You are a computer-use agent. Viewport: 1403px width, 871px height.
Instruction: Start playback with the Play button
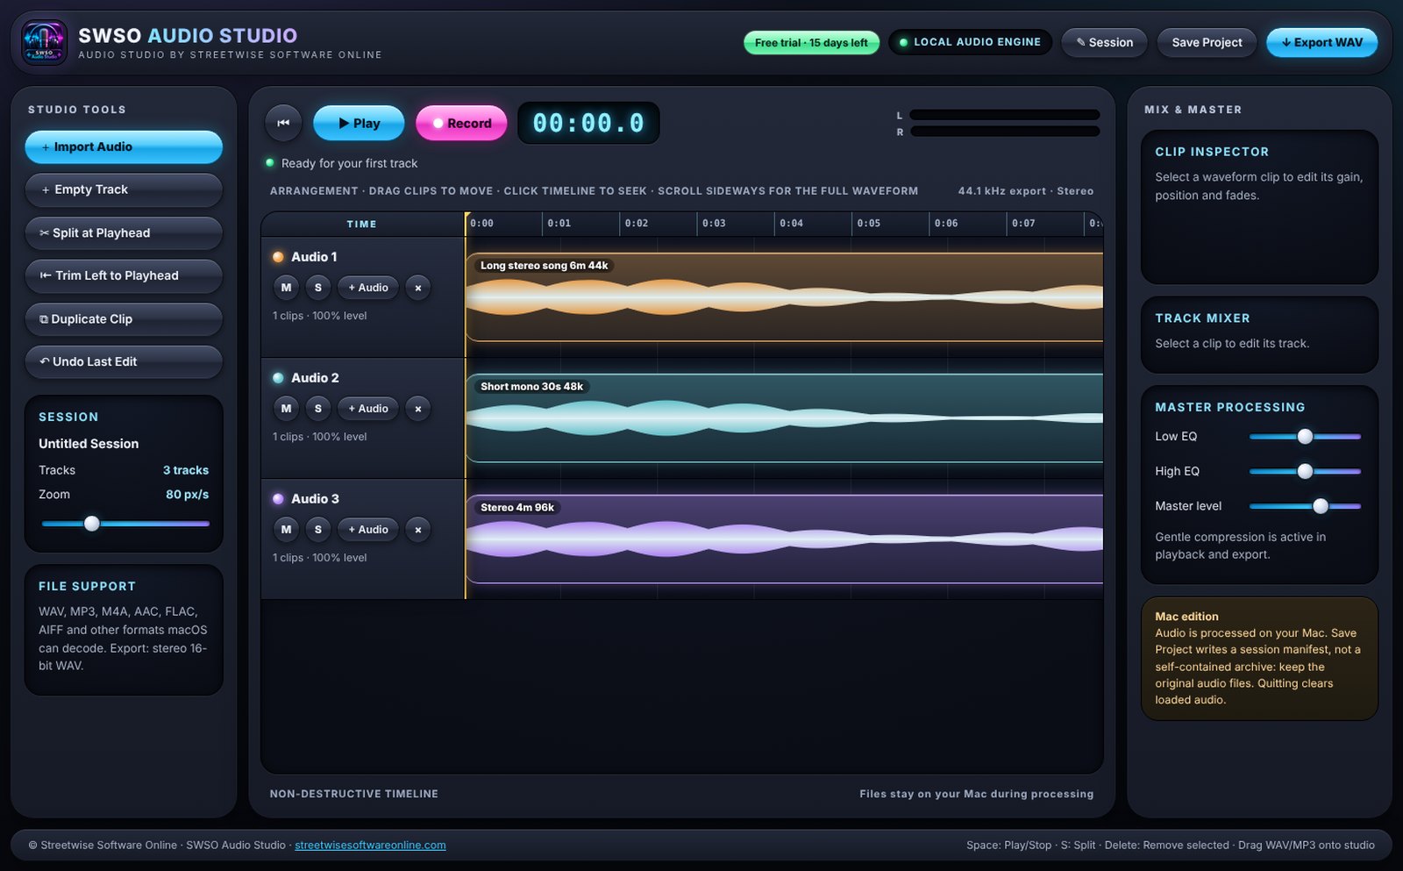[x=359, y=123]
